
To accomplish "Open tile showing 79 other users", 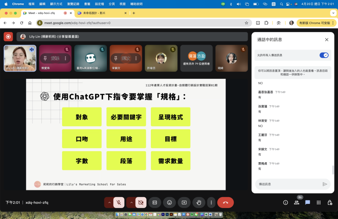I will [x=196, y=58].
